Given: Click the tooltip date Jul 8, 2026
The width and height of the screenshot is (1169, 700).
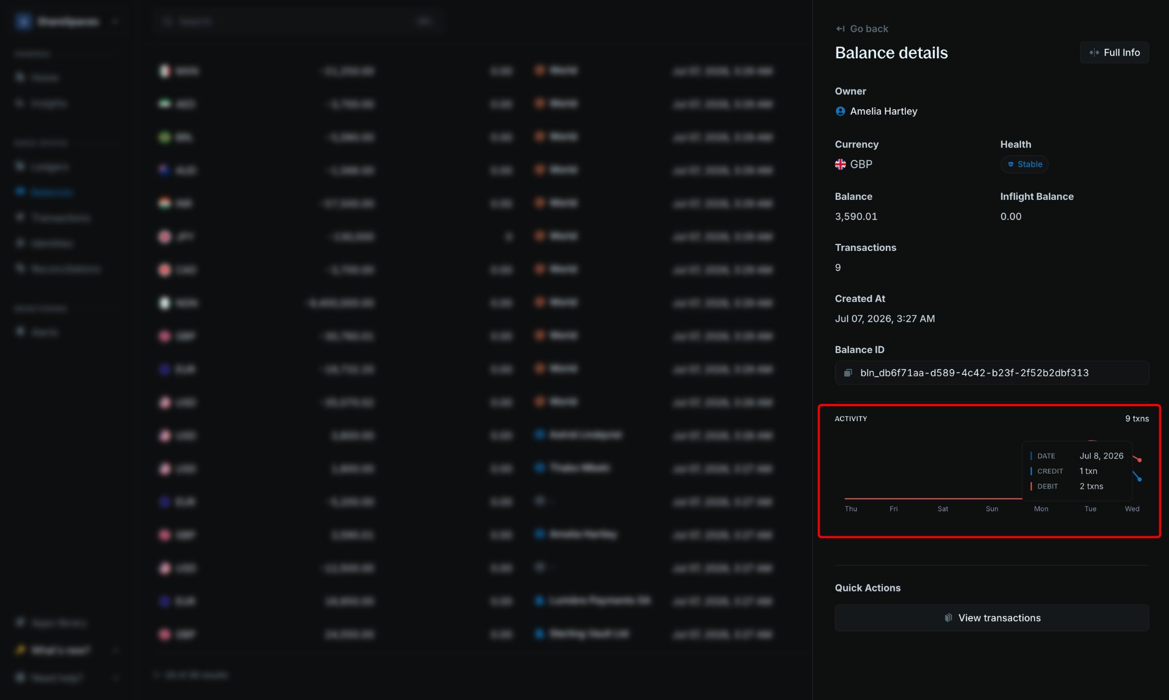Looking at the screenshot, I should (1101, 456).
